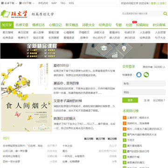The width and height of the screenshot is (168, 168).
Task: Click the 食人间烟火 slideshow image
Action: point(27,97)
